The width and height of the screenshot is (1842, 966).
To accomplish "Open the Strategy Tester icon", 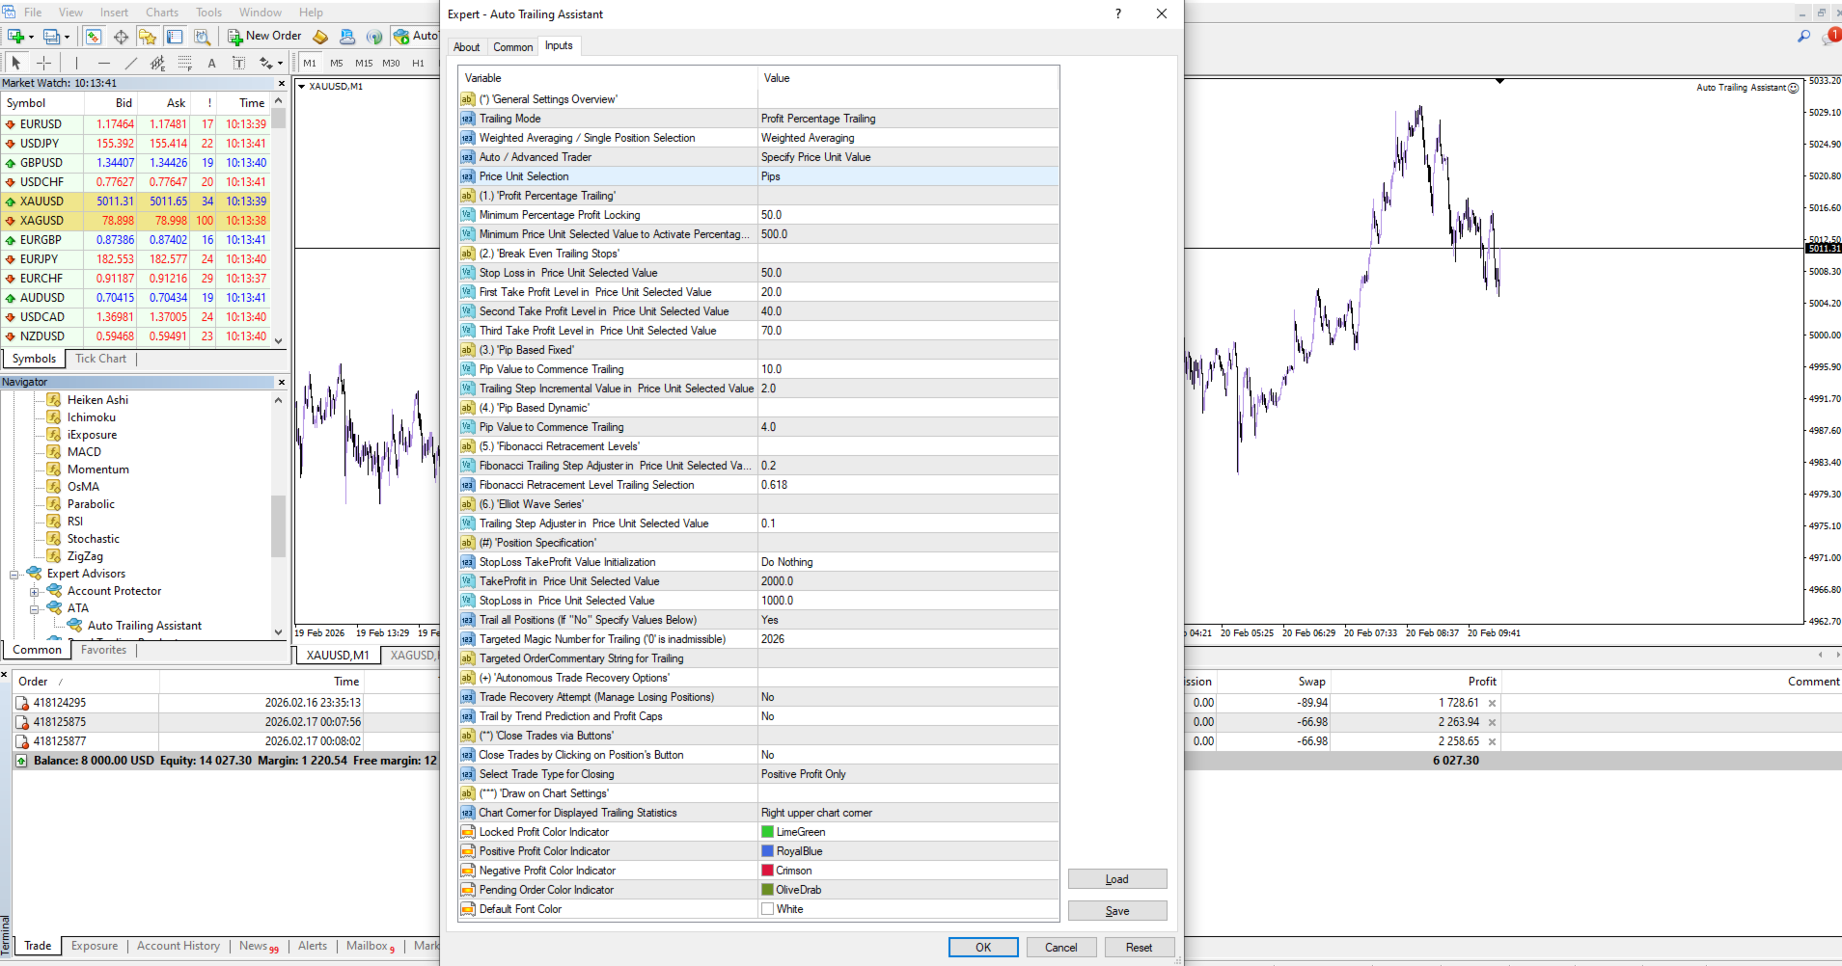I will tap(202, 37).
